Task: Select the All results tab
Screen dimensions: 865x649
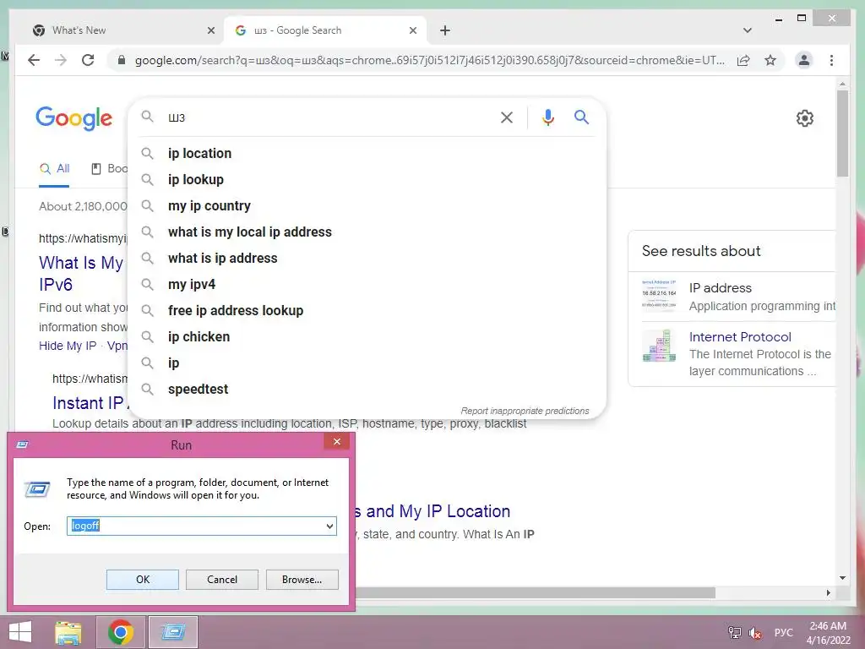Action: (54, 169)
